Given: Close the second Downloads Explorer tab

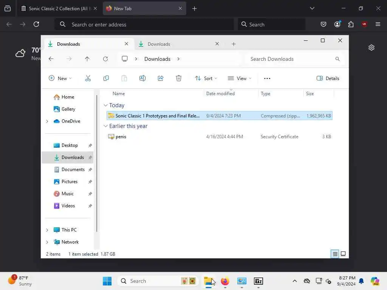Looking at the screenshot, I should point(217,44).
